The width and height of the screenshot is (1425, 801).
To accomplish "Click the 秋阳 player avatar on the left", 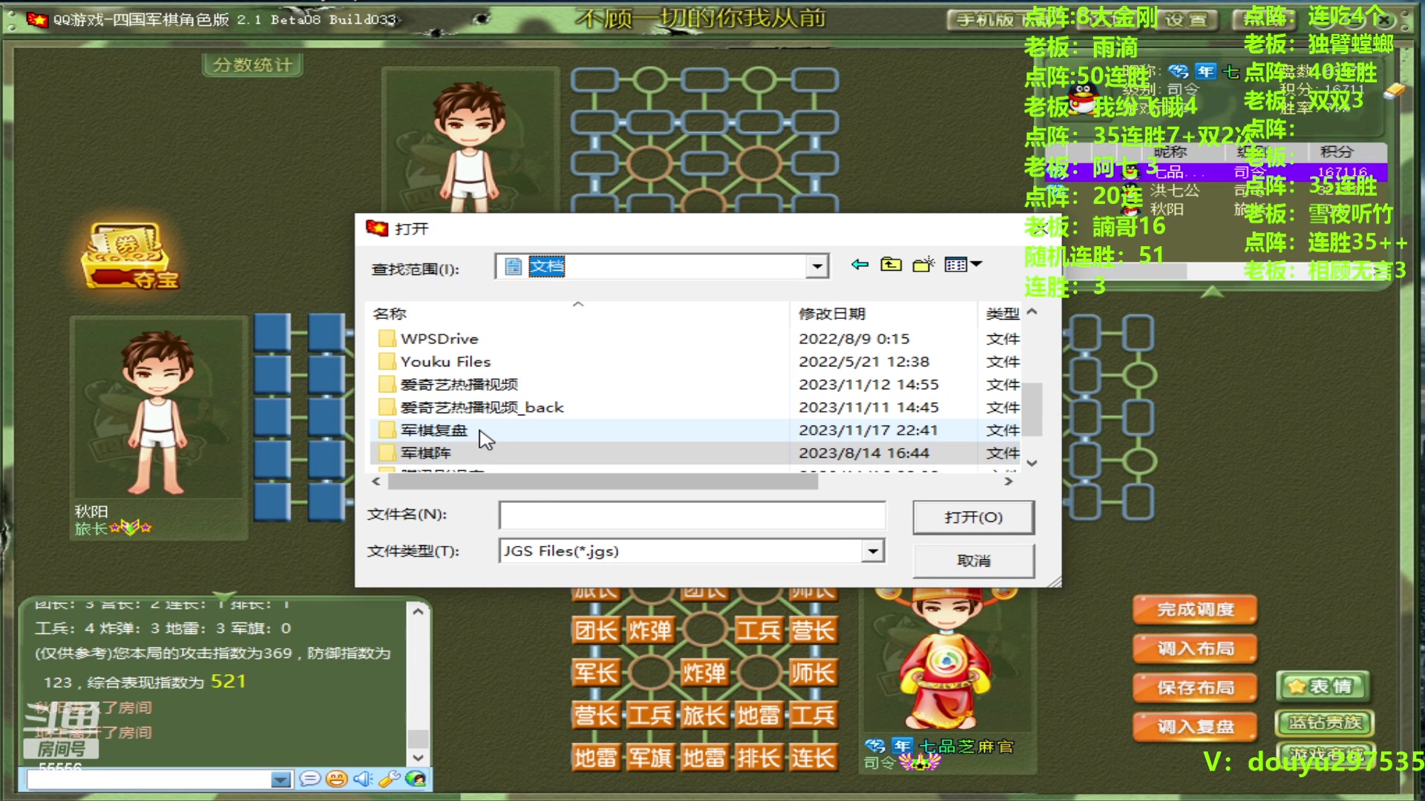I will (157, 412).
